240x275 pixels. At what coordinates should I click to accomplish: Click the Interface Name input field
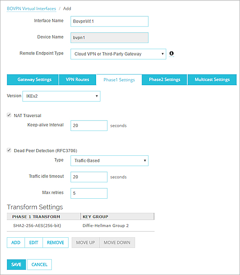[x=109, y=21]
